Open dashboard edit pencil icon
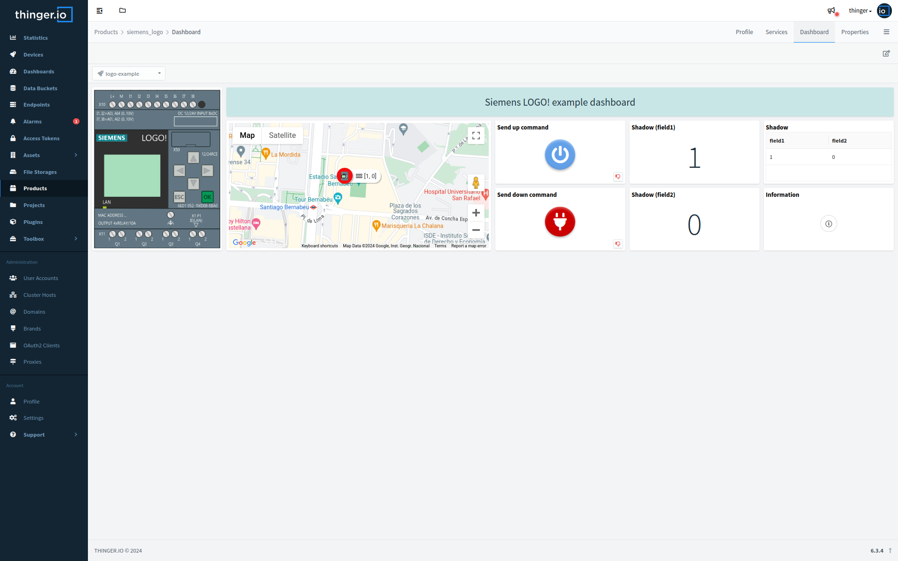 tap(886, 54)
